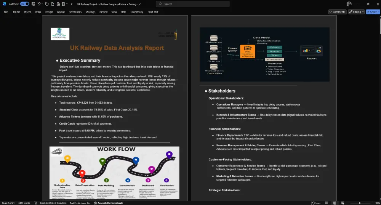The width and height of the screenshot is (381, 205).
Task: Click the print preview document icon
Action: coord(59,4)
